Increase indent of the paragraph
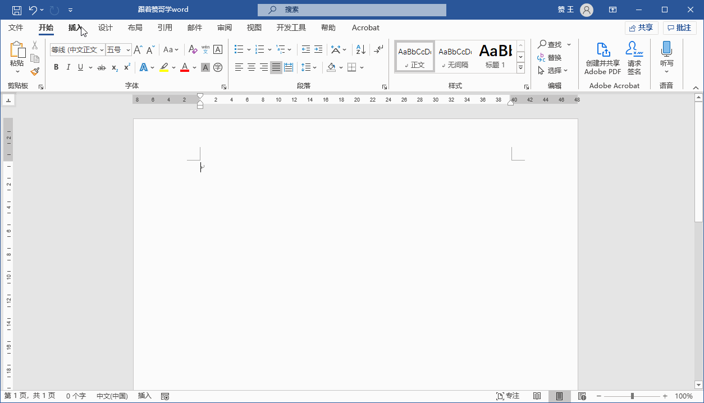This screenshot has width=704, height=403. pos(318,49)
